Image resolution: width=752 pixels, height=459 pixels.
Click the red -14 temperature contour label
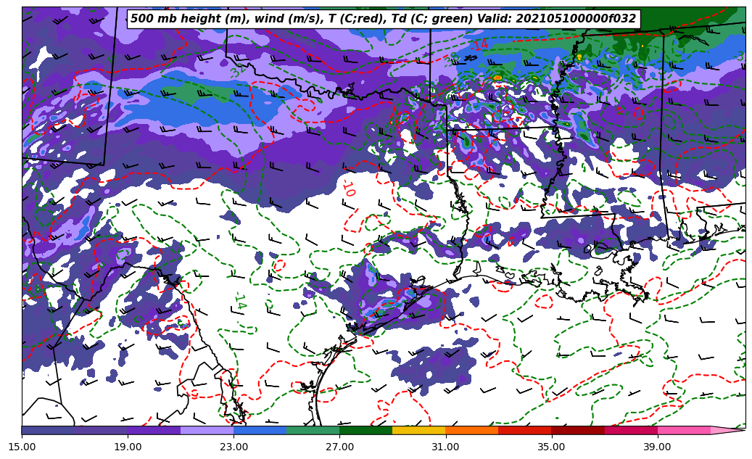click(478, 45)
